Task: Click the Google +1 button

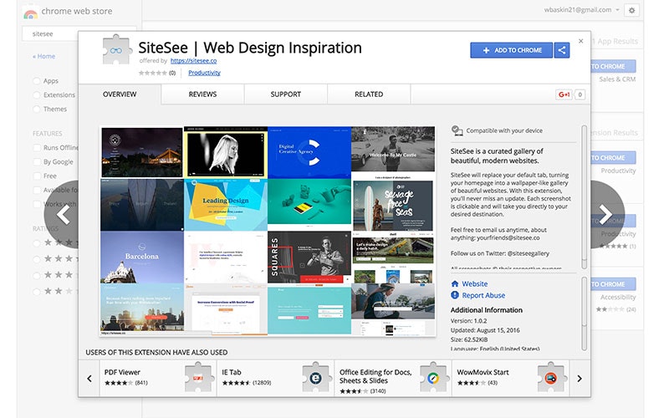Action: click(564, 94)
